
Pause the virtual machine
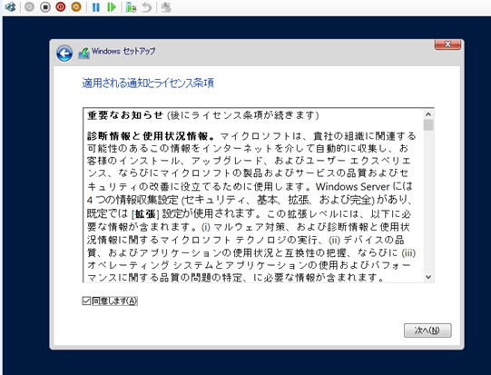point(96,7)
